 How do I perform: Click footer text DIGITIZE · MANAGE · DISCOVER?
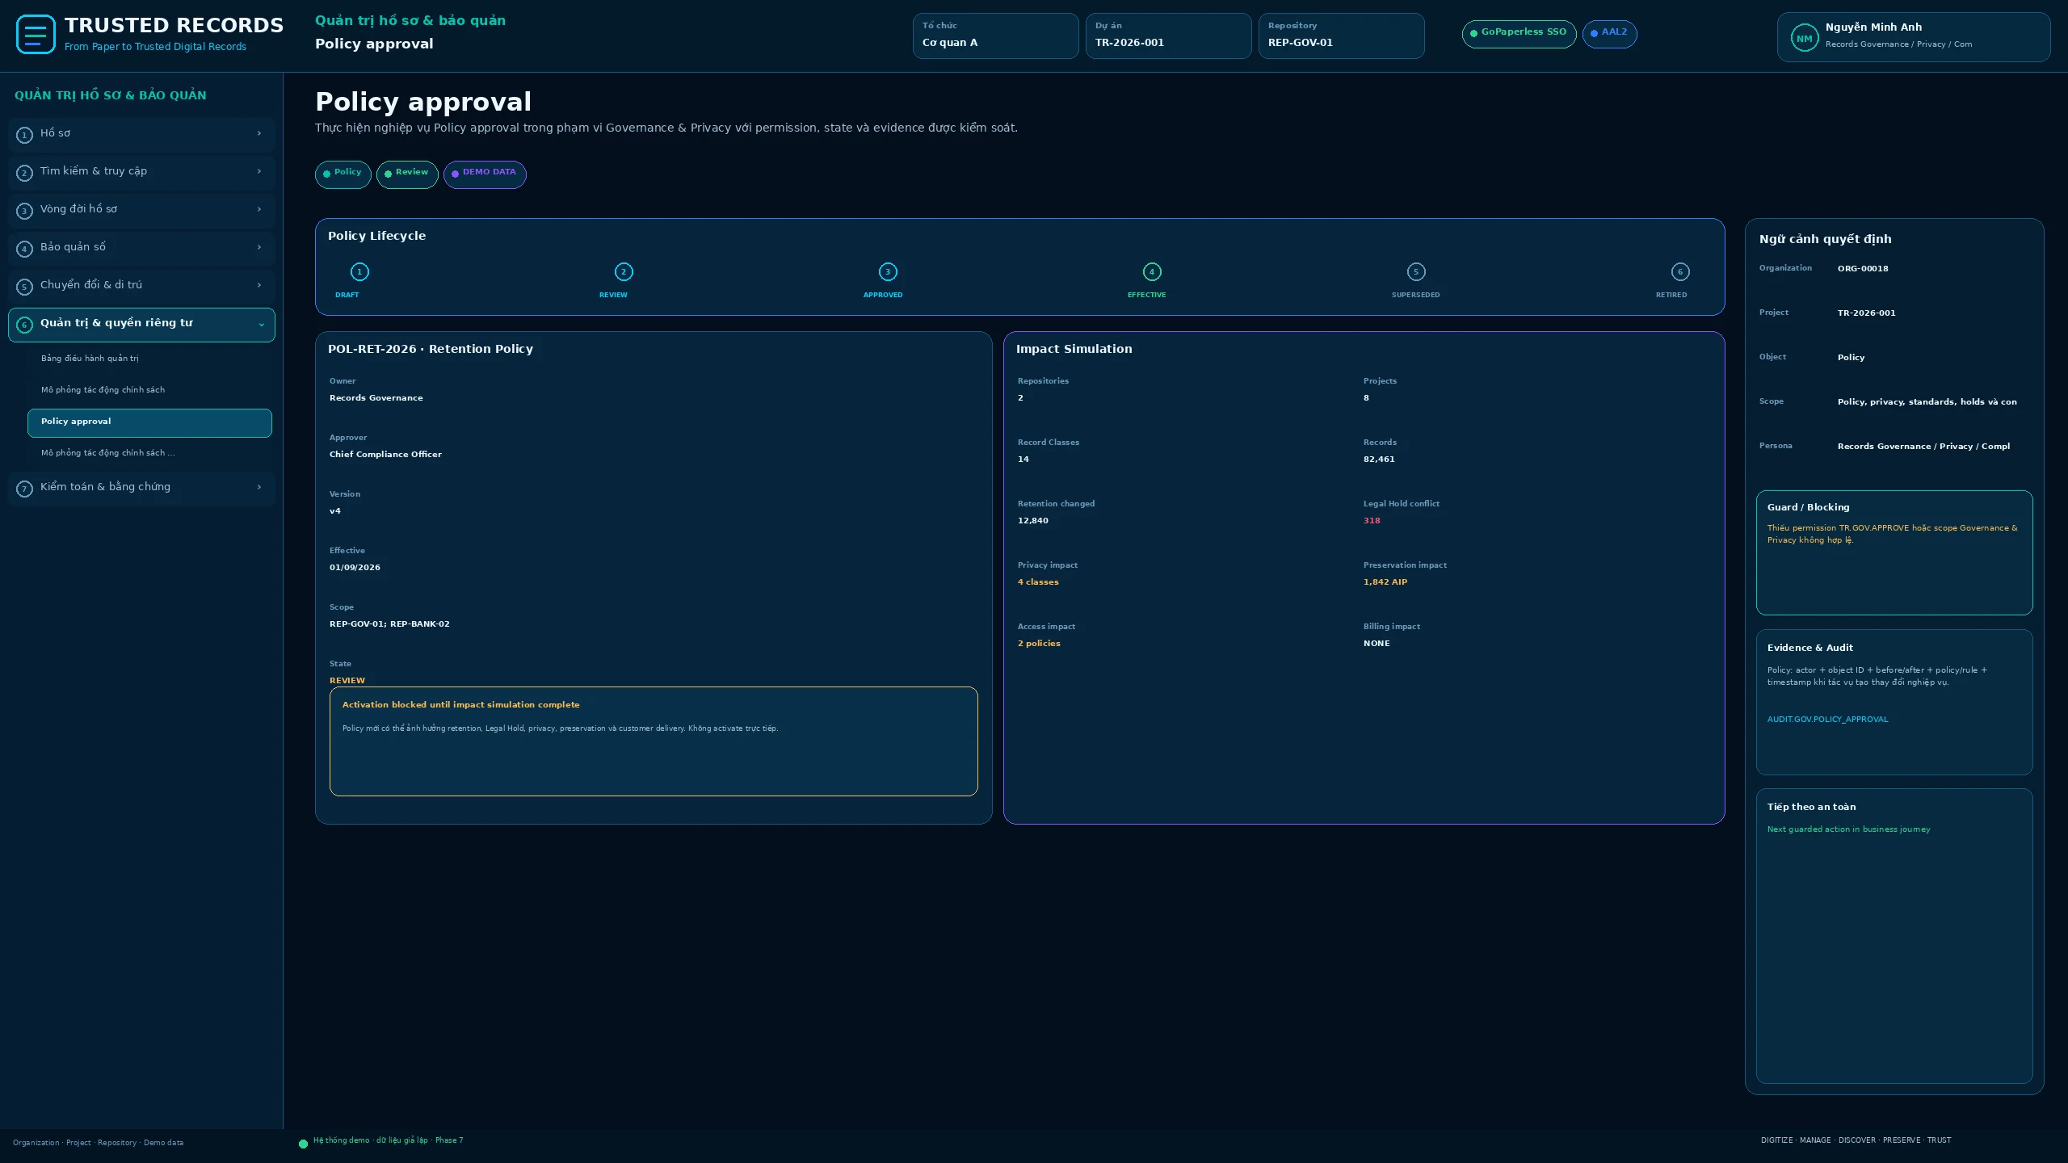[1818, 1140]
